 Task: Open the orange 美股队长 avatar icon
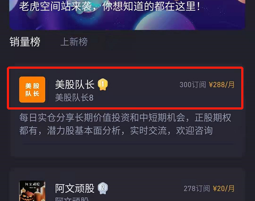(x=32, y=89)
